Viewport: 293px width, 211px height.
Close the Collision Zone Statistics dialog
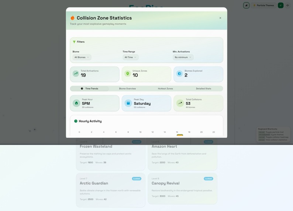click(220, 18)
